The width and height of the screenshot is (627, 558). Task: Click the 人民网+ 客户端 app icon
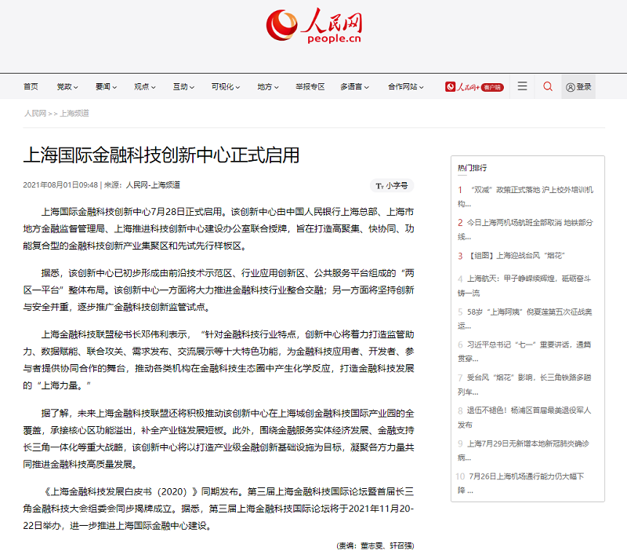click(474, 87)
